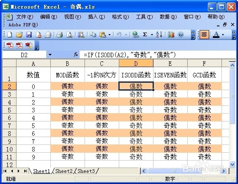Click the Excel document icon in menu bar
This screenshot has height=184, width=238.
(9, 17)
